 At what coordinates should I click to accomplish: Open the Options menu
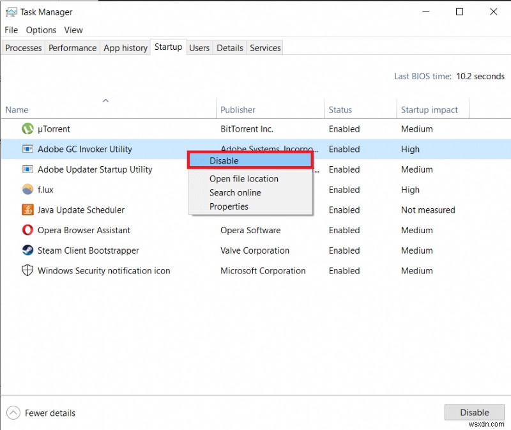[x=41, y=29]
